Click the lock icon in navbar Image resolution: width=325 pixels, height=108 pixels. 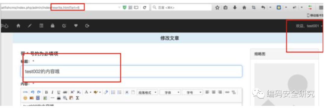coord(53,26)
